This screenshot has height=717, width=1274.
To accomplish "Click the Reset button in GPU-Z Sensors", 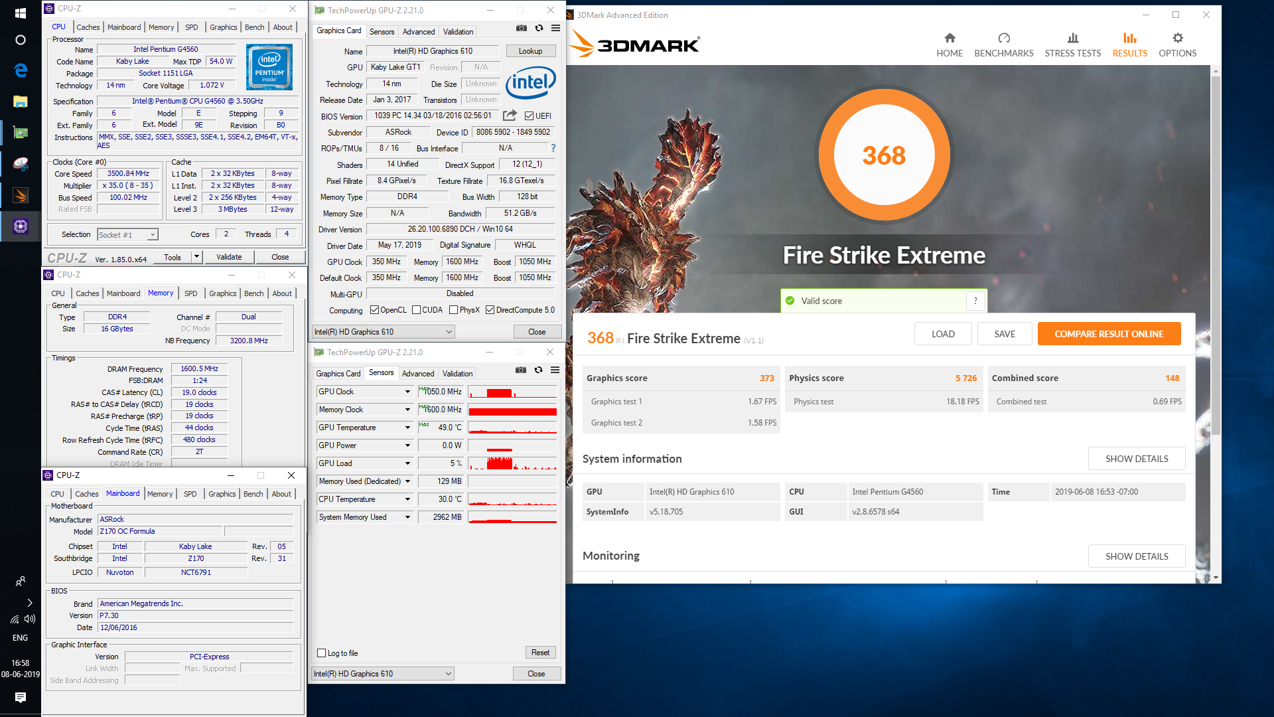I will point(540,653).
